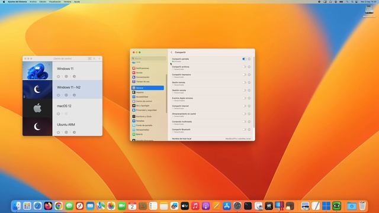Enable Compartir impresora toggle
Screen dimensions: 379x213
tap(244, 75)
